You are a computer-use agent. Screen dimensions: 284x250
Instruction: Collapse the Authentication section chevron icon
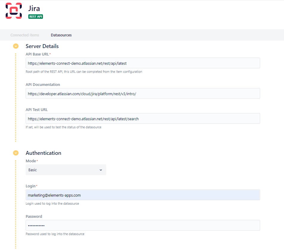(16, 153)
